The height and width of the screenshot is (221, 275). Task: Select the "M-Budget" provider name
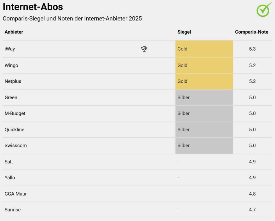[x=15, y=113]
